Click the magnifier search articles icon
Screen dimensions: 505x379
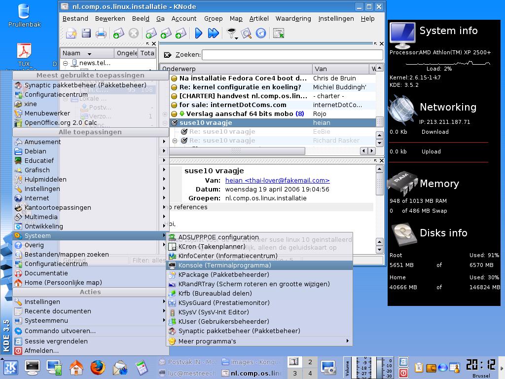[246, 33]
